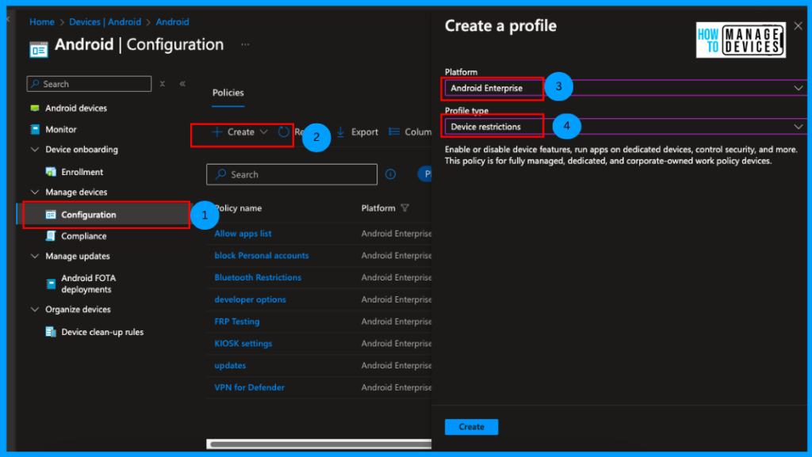
Task: Clear the sidebar search with the X icon
Action: pos(162,84)
